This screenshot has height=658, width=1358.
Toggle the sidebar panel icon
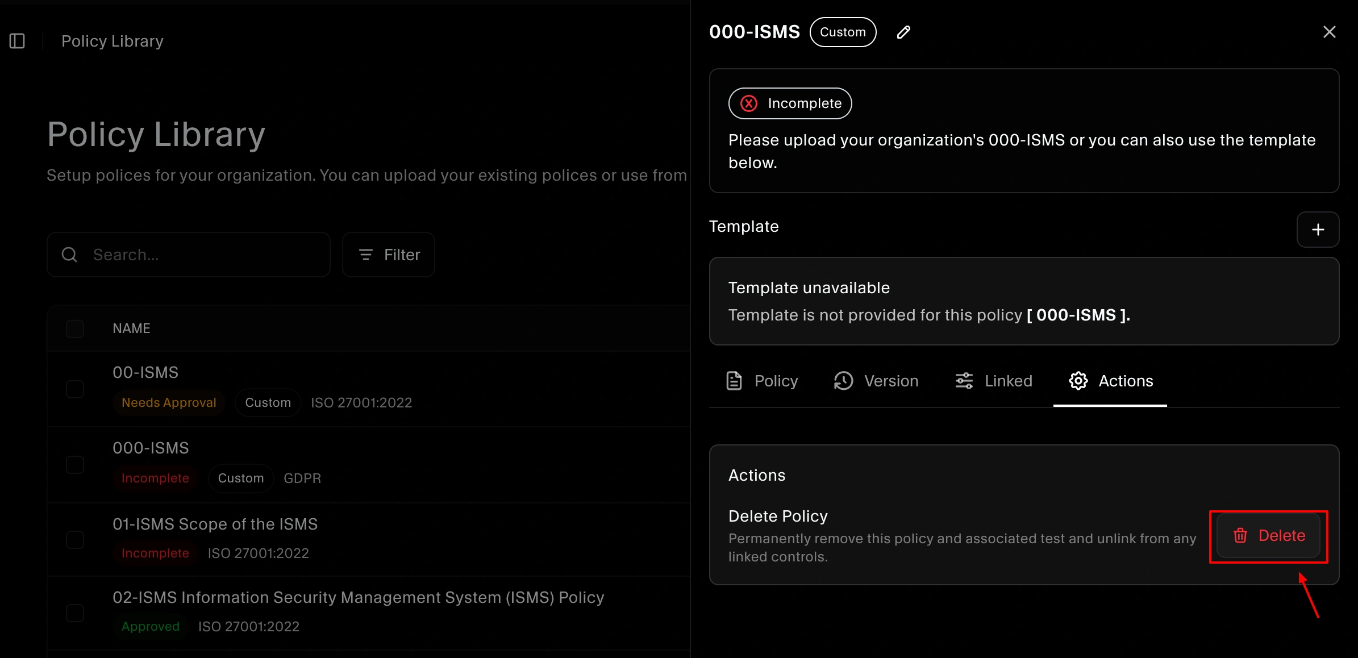point(17,41)
